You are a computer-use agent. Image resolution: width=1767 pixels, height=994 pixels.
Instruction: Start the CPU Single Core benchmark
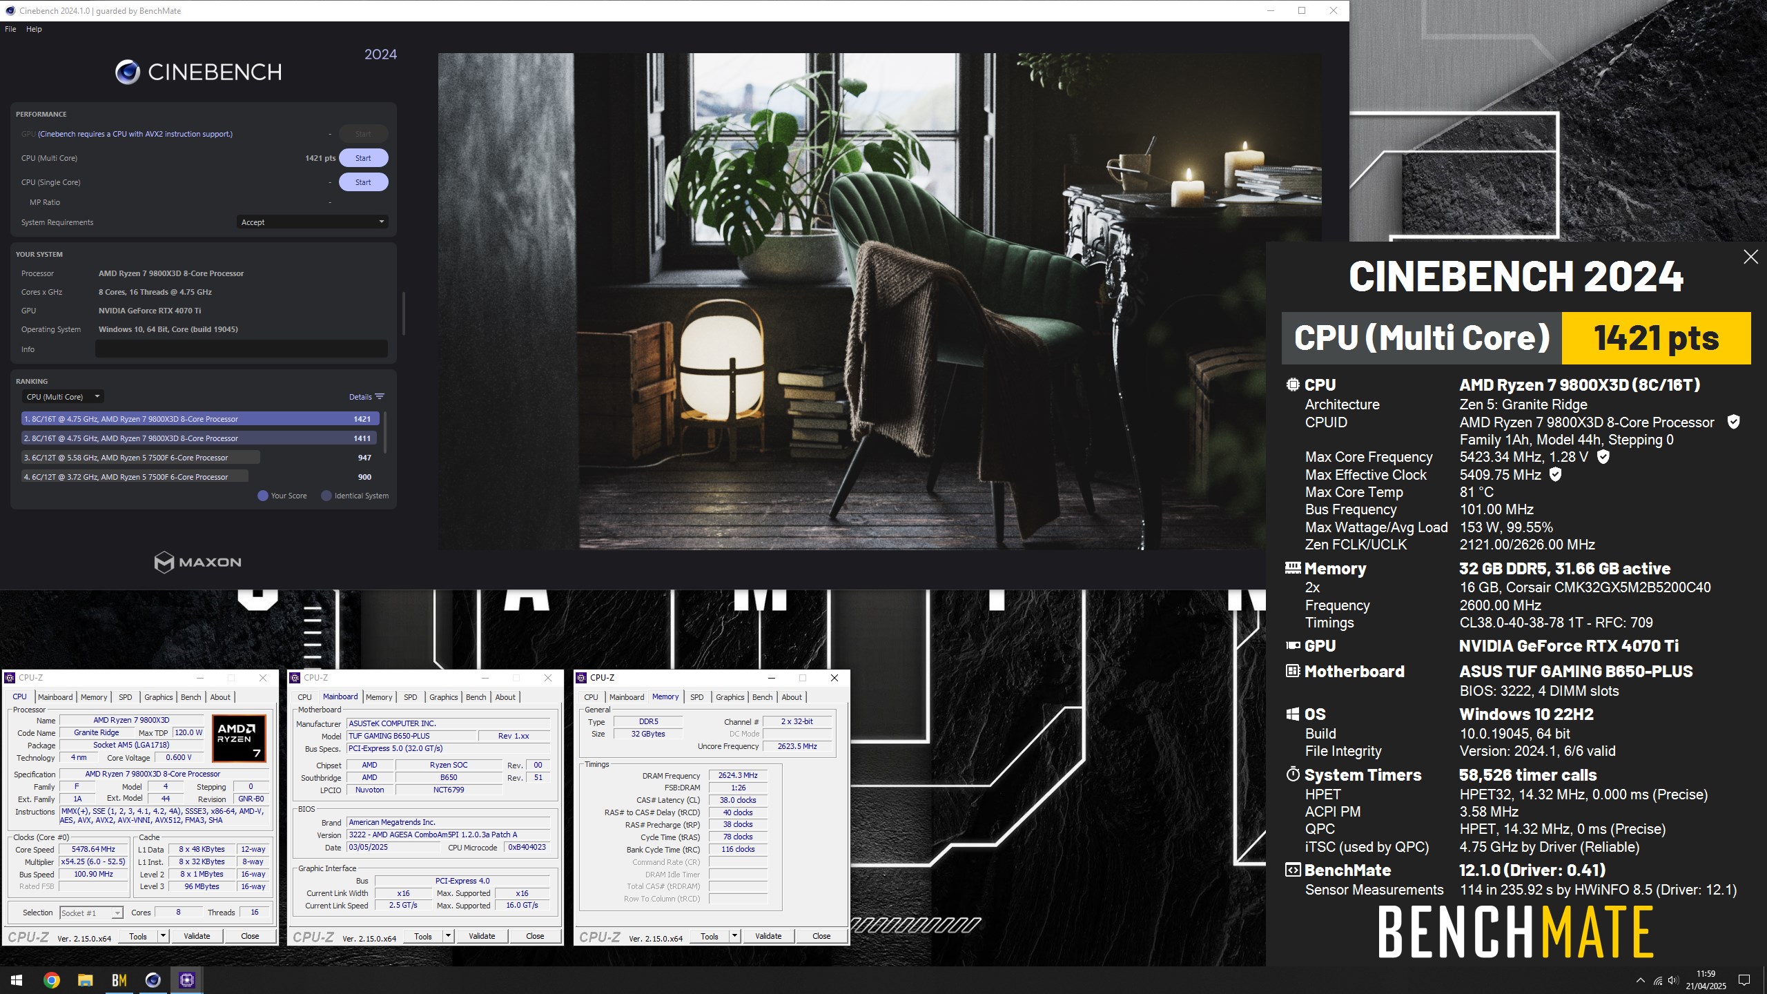(x=363, y=182)
